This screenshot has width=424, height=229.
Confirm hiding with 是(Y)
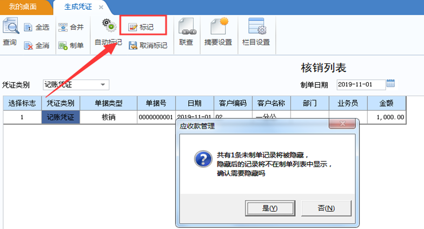pos(270,208)
